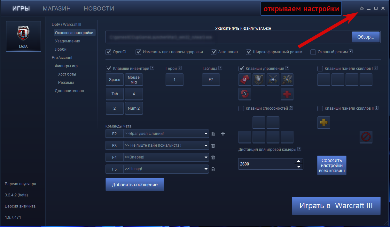Click the war3.exe path field
This screenshot has height=227, width=390.
pyautogui.click(x=229, y=37)
